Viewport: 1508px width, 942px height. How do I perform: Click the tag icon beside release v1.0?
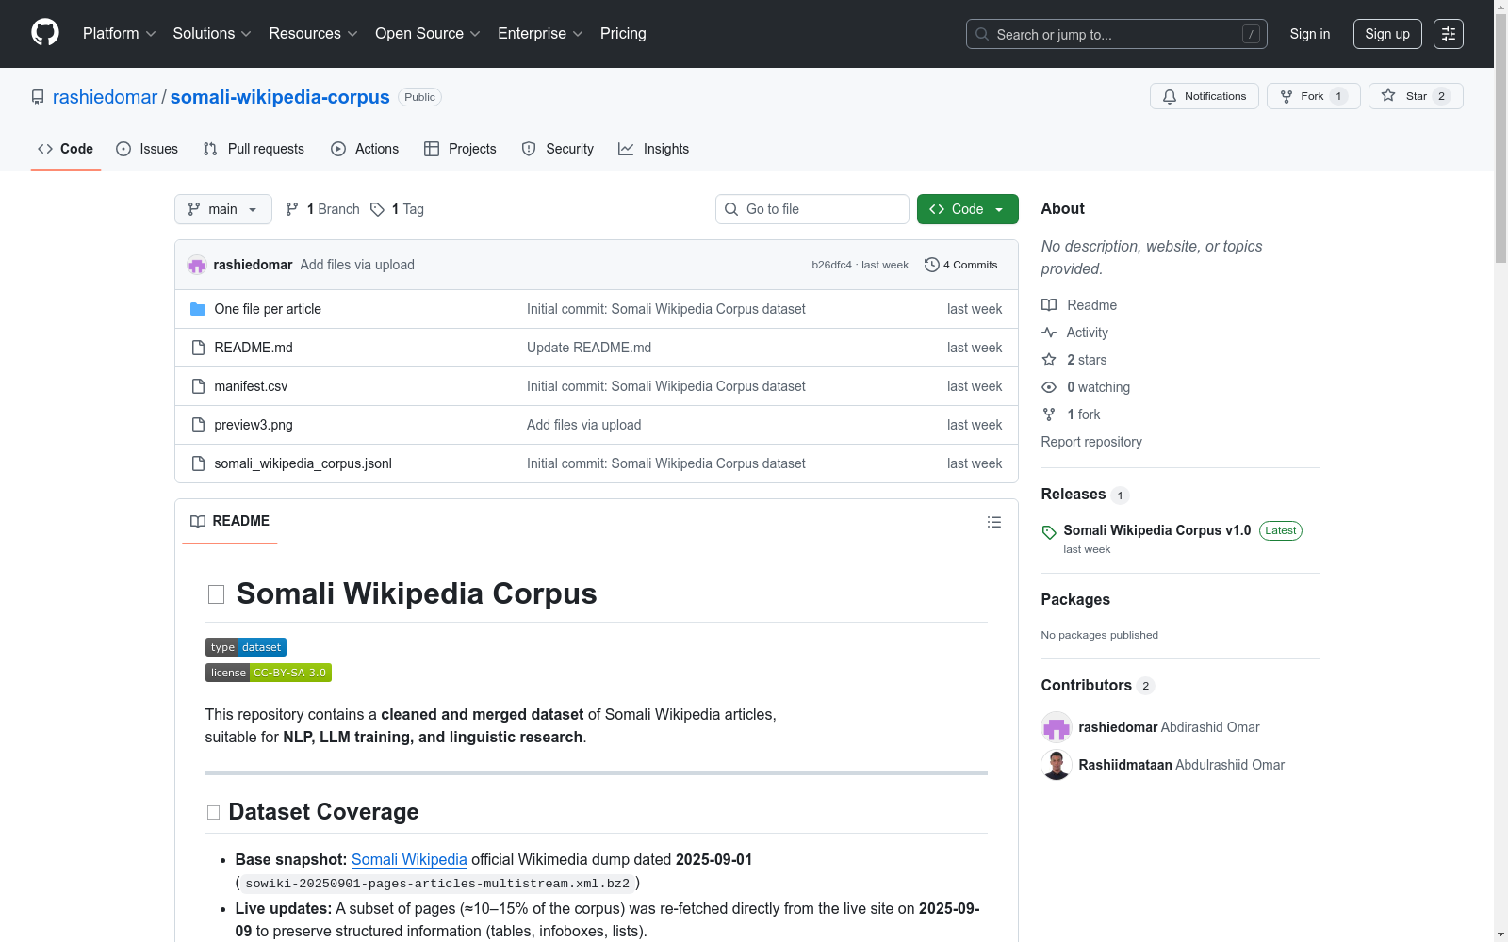(x=1049, y=532)
